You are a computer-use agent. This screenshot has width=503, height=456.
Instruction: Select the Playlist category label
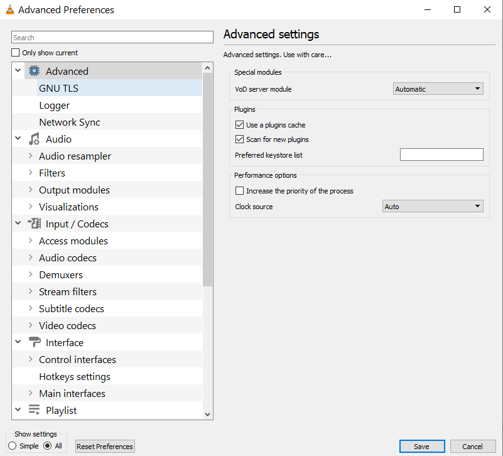62,410
